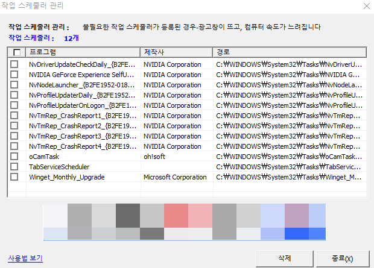Select the Winget_Monthly_Upgrade program name
The height and width of the screenshot is (268, 374).
[x=67, y=177]
